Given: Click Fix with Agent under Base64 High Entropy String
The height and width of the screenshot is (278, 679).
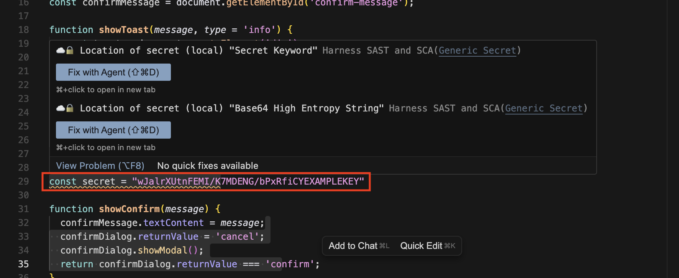Looking at the screenshot, I should 113,130.
